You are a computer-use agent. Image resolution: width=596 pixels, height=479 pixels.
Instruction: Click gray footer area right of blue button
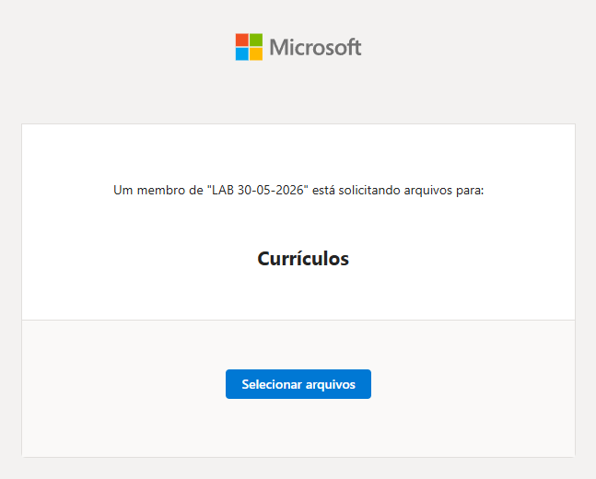click(473, 384)
